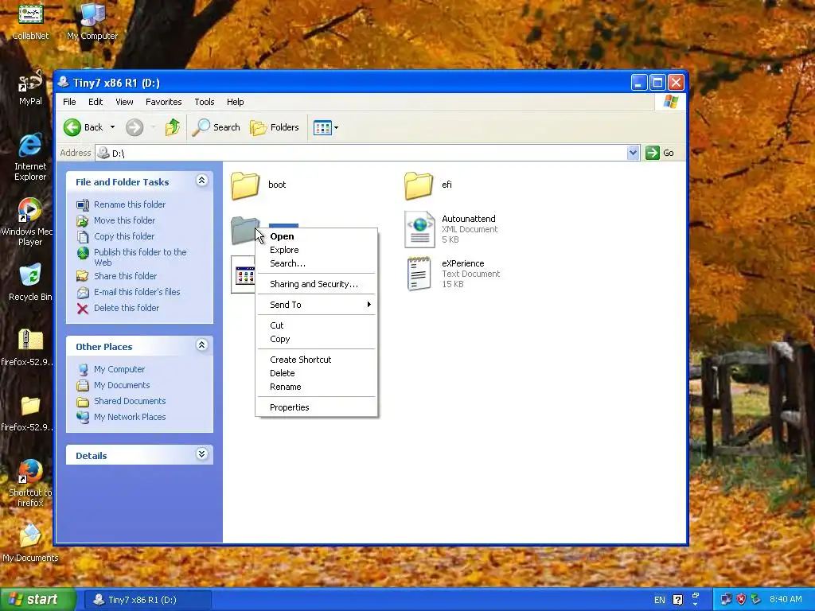Click Share this folder link
Image resolution: width=815 pixels, height=611 pixels.
[125, 276]
